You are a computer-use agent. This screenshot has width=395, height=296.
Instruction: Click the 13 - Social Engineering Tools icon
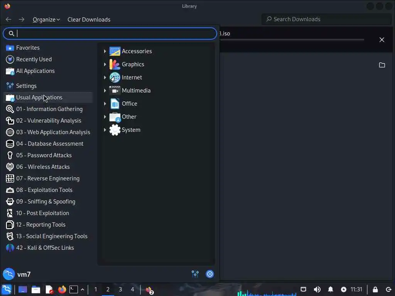10,236
